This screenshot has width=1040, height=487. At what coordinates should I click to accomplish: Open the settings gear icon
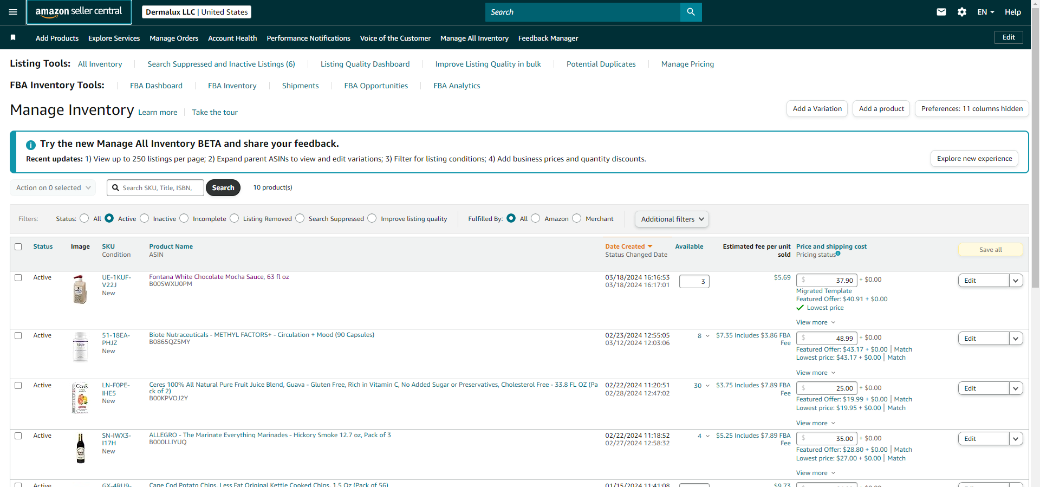pyautogui.click(x=962, y=12)
